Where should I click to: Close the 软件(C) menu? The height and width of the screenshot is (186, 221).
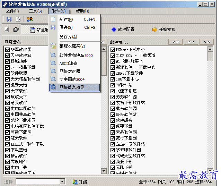59,11
